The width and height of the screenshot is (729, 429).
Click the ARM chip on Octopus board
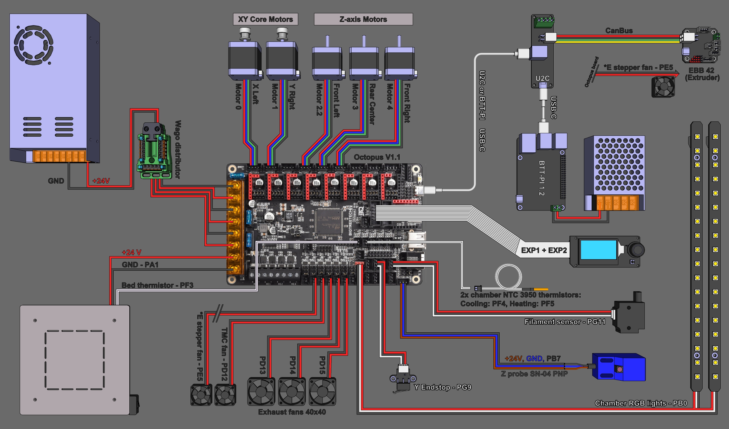pyautogui.click(x=329, y=222)
